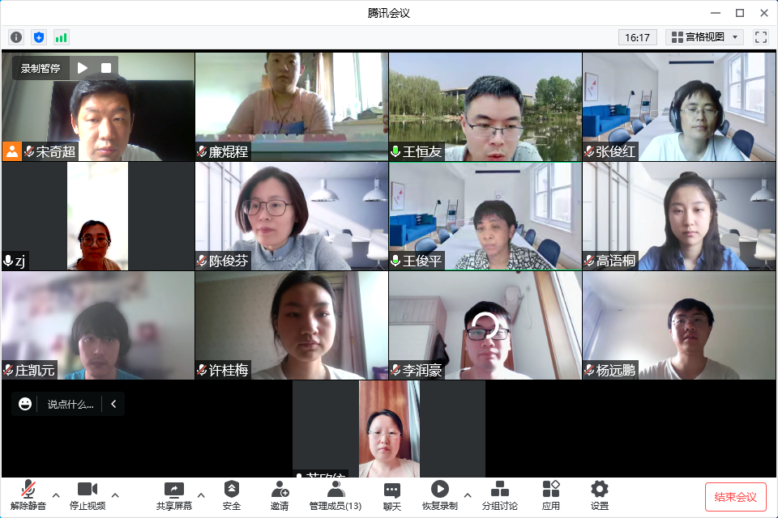Enter full screen mode
This screenshot has width=778, height=518.
pyautogui.click(x=760, y=37)
